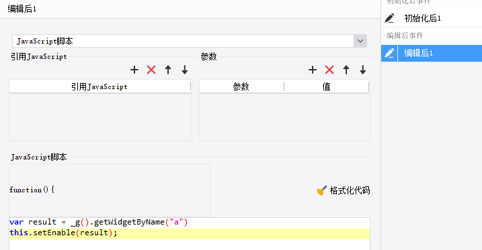482x250 pixels.
Task: Select the 初始化后1 event item
Action: click(440, 18)
